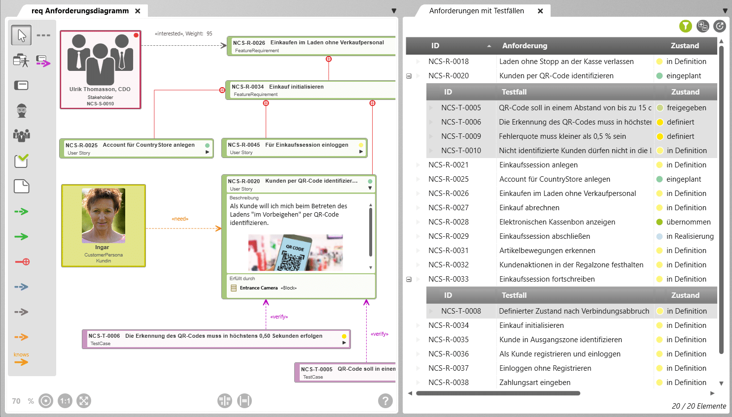Collapse the NCS-R-0020 diagram node details
Image resolution: width=732 pixels, height=417 pixels.
(x=370, y=188)
